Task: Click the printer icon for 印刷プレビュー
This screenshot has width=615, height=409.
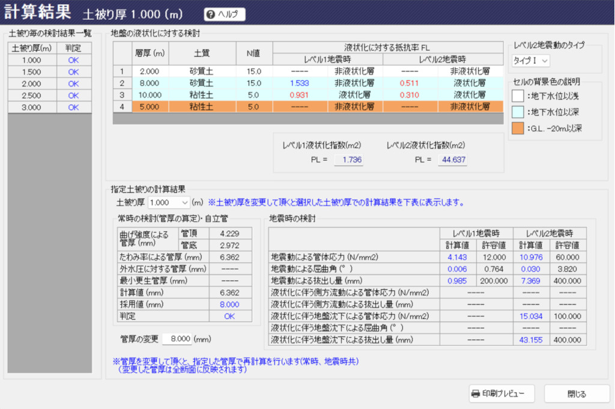Action: [x=476, y=394]
